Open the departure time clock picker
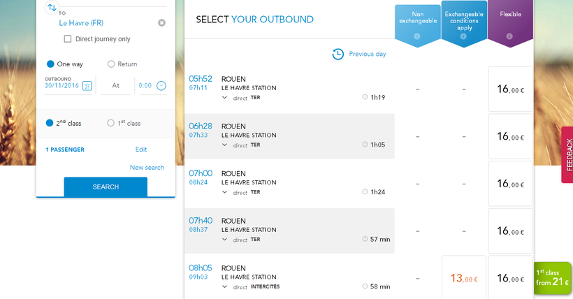The image size is (573, 299). [161, 86]
